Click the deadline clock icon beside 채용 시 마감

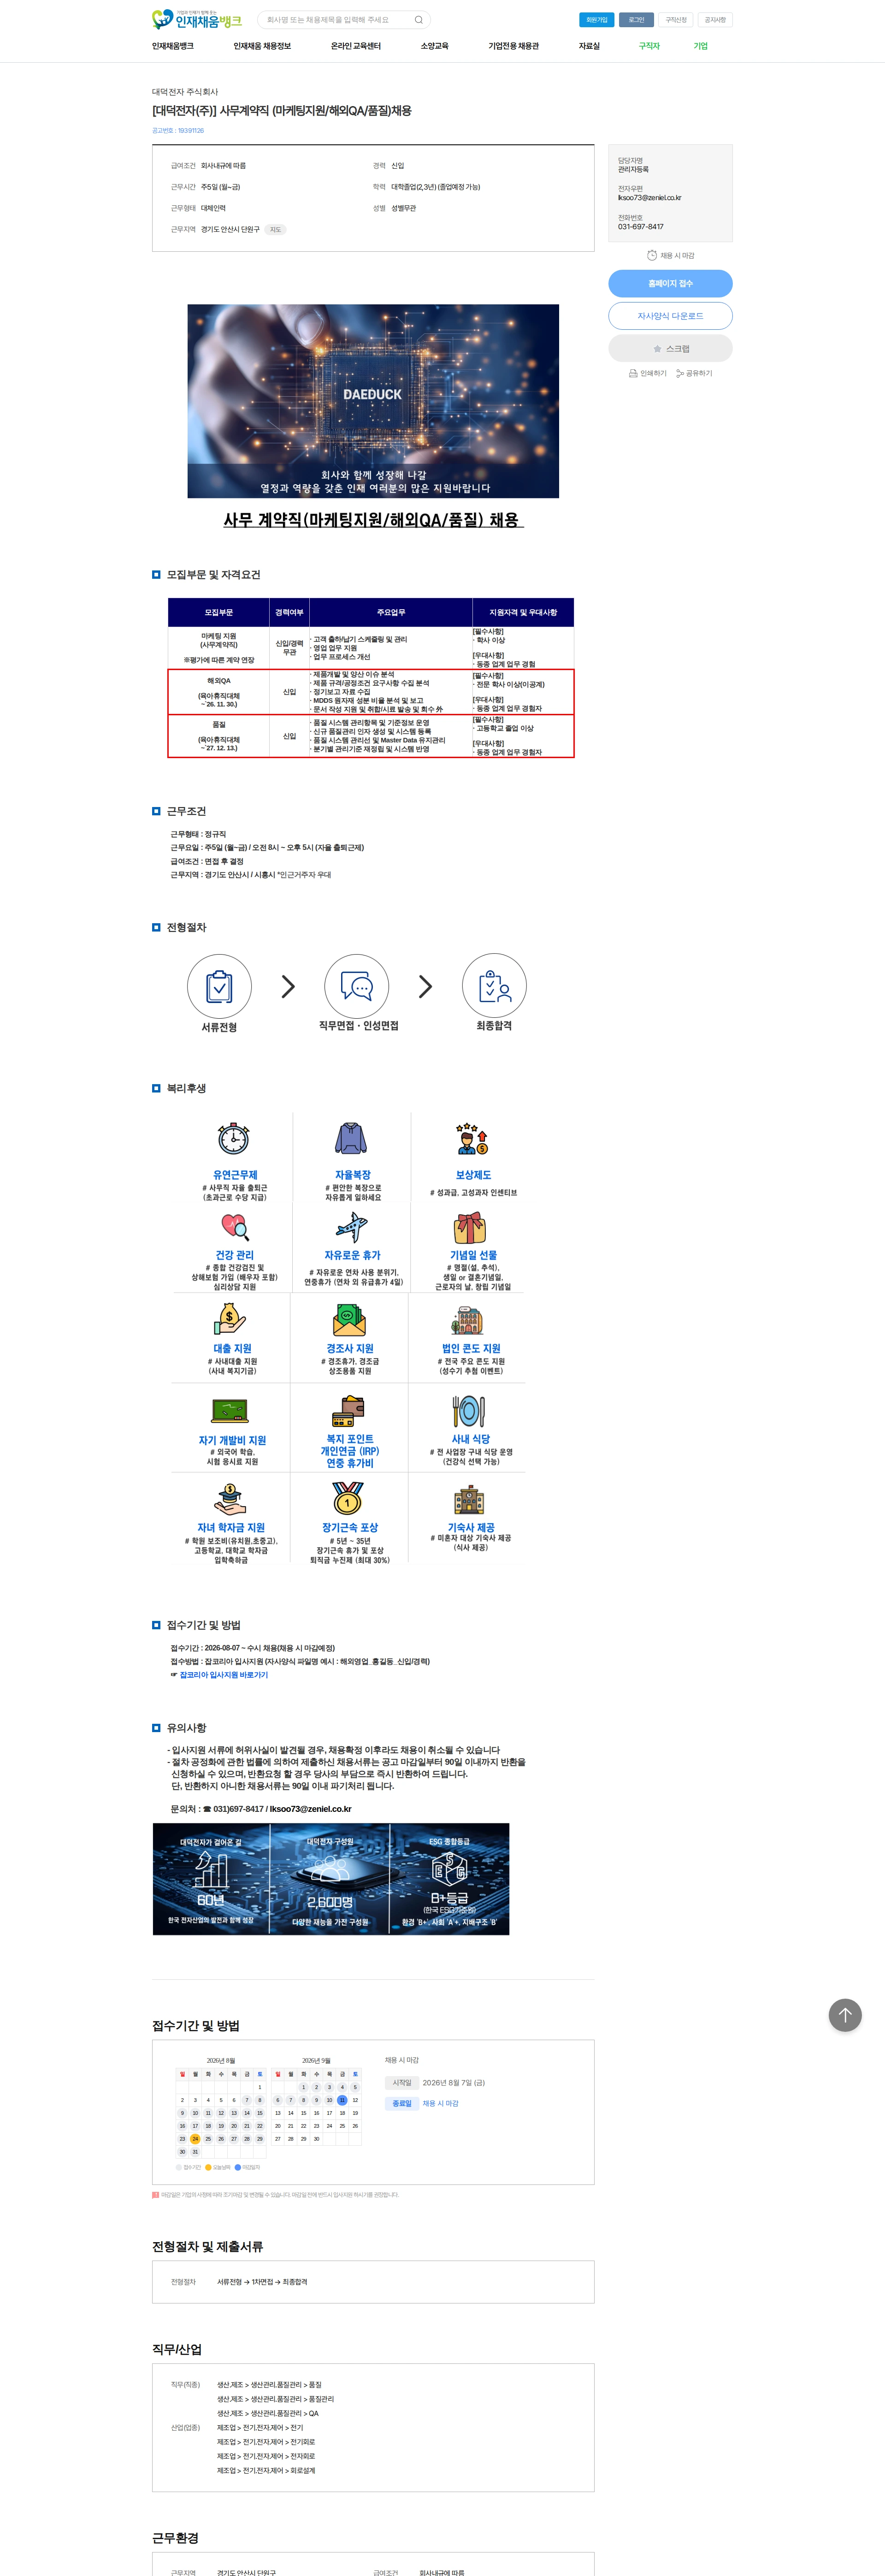pyautogui.click(x=652, y=256)
